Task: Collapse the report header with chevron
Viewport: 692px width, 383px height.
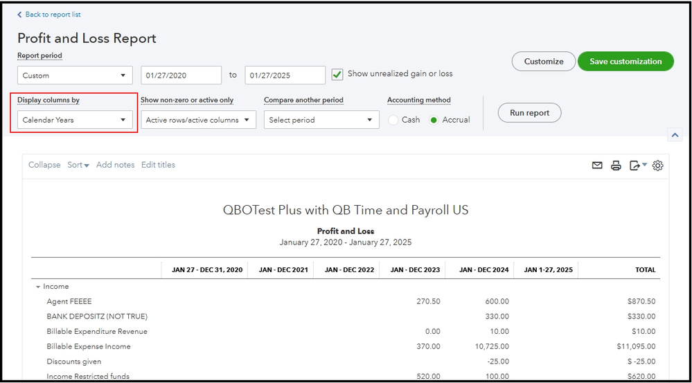Action: click(x=675, y=135)
